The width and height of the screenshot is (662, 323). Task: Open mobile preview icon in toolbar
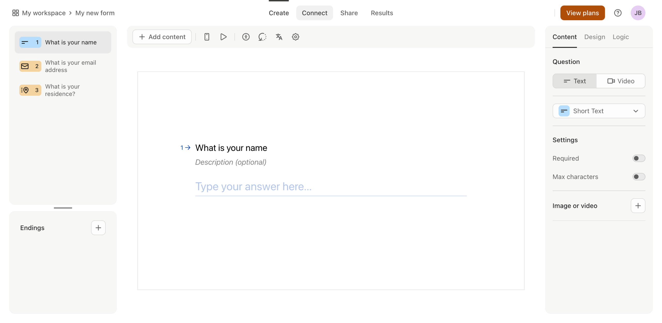(x=207, y=37)
